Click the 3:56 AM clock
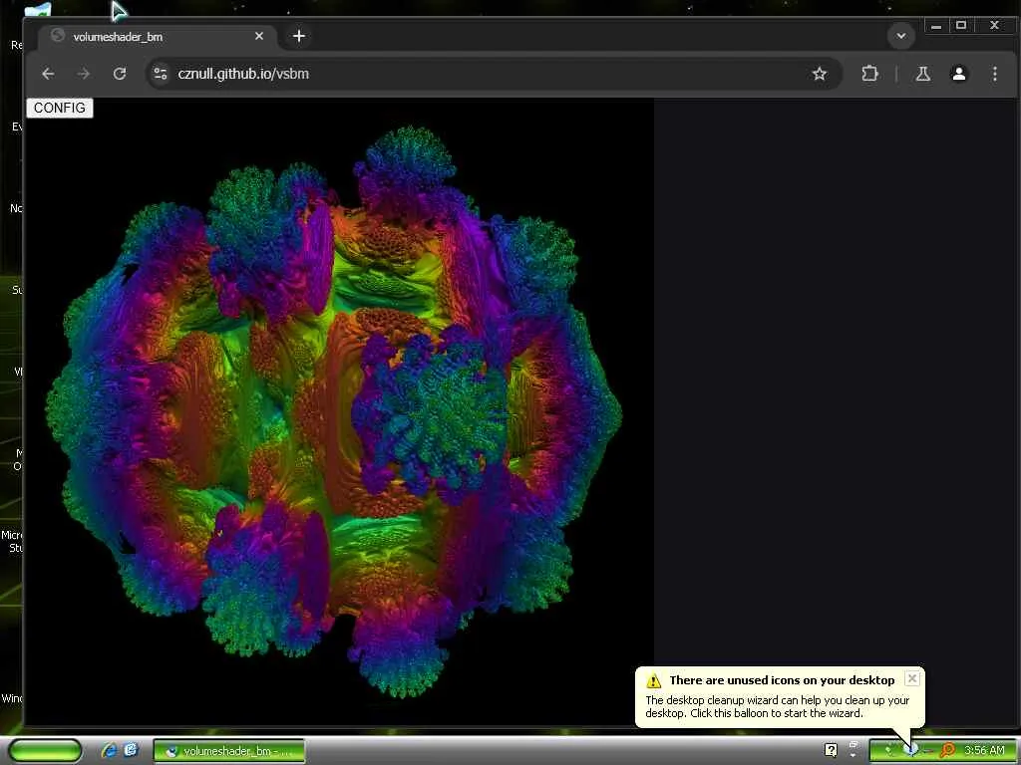 (x=984, y=751)
